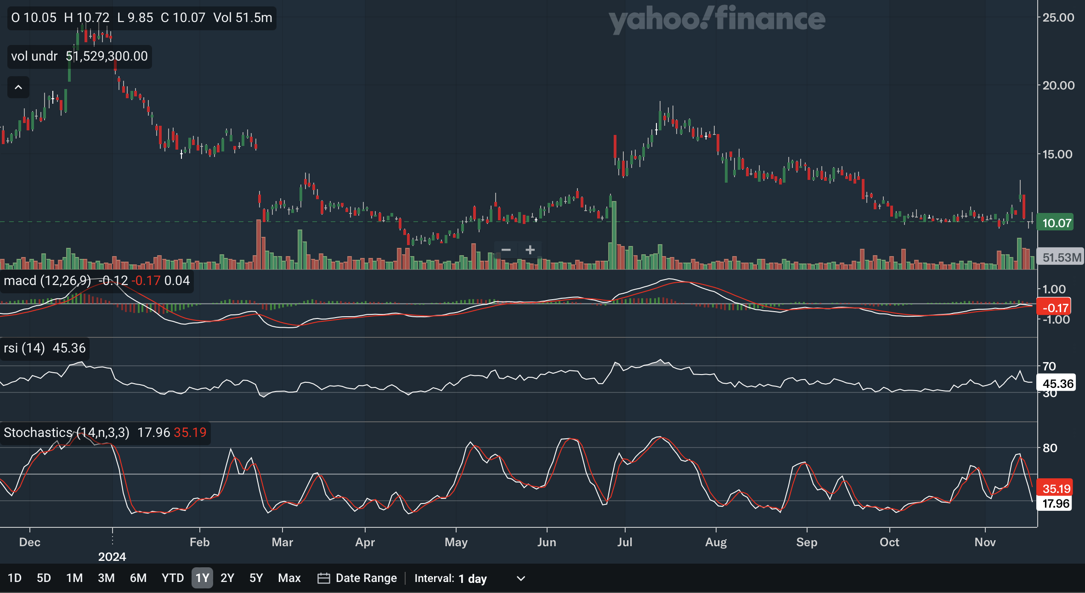This screenshot has width=1085, height=593.
Task: Expand the interval dropdown arrow
Action: tap(520, 579)
